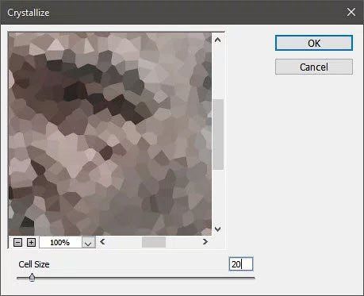Click the Cell Size slider handle
The height and width of the screenshot is (296, 364).
point(32,278)
